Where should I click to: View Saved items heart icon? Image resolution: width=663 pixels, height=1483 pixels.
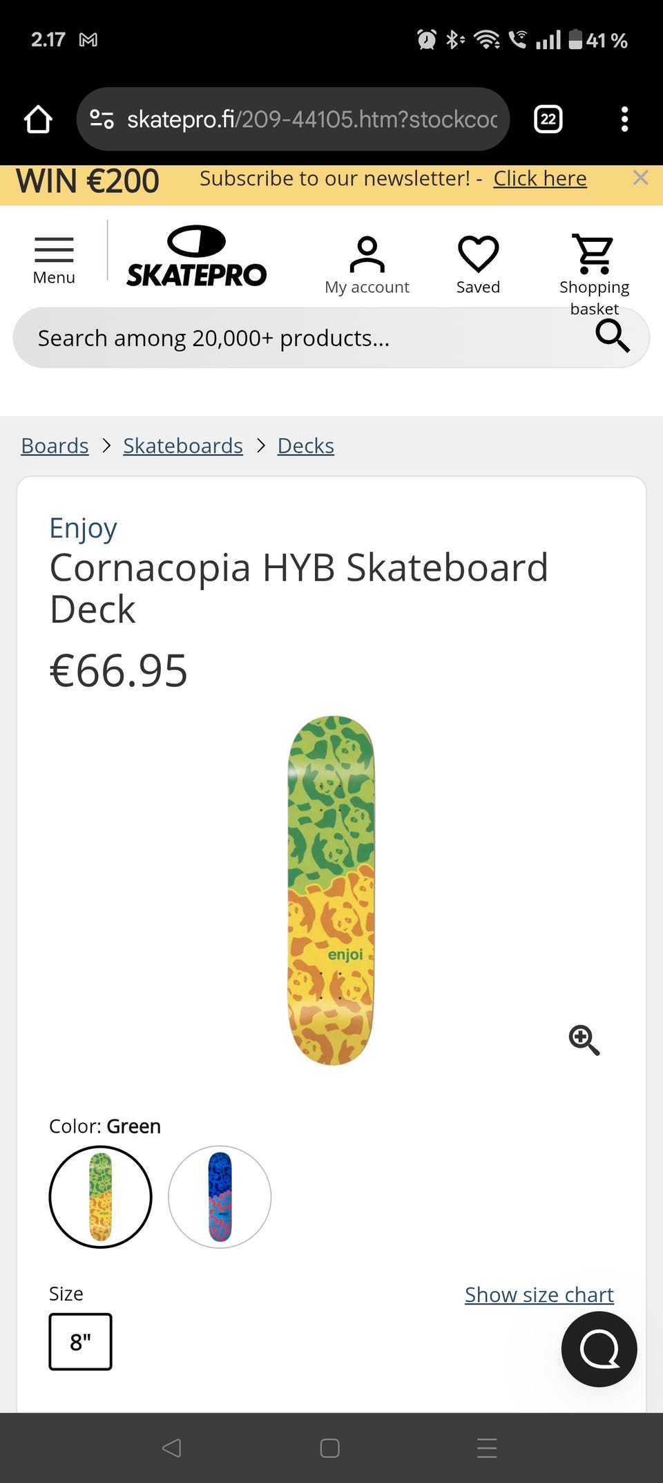[478, 265]
